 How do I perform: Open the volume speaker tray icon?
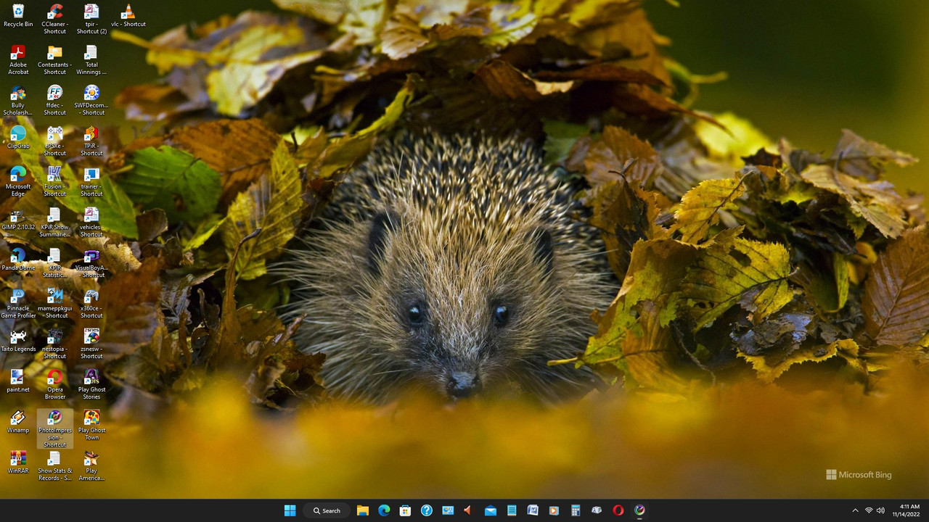click(881, 510)
